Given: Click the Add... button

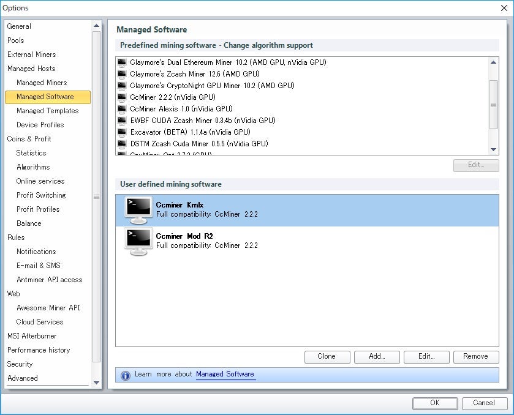Looking at the screenshot, I should pyautogui.click(x=377, y=357).
